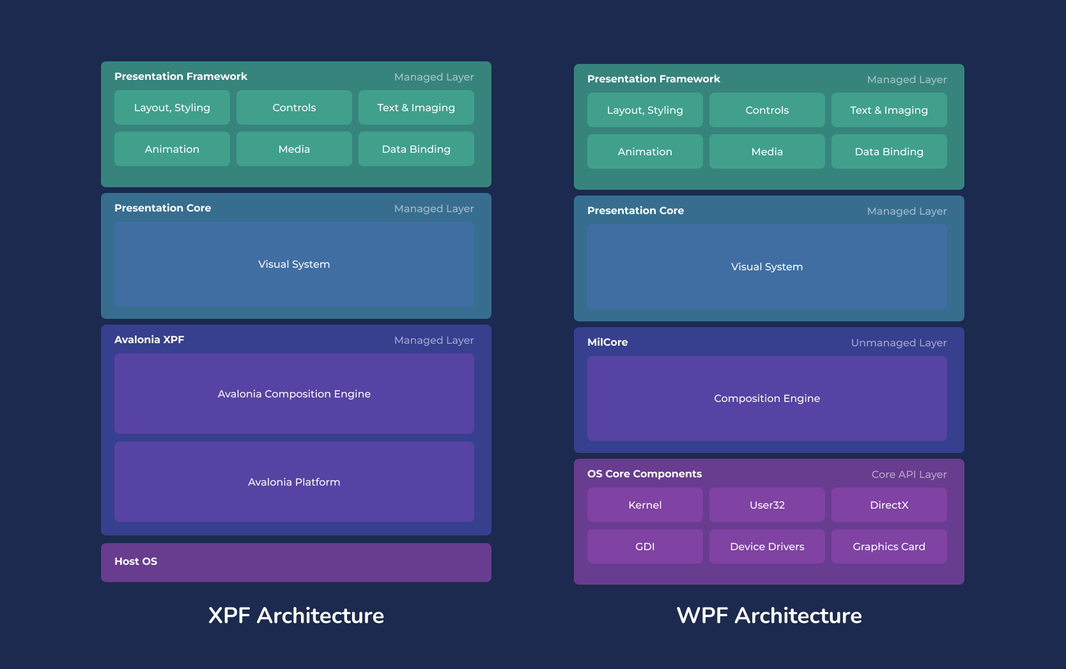
Task: Click the Controls block under XPF Presentation Framework
Action: pos(294,107)
